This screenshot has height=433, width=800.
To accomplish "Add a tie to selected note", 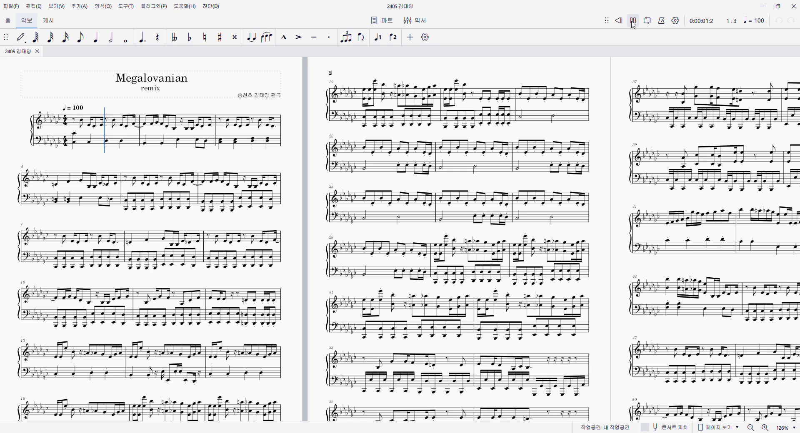I will click(x=251, y=37).
